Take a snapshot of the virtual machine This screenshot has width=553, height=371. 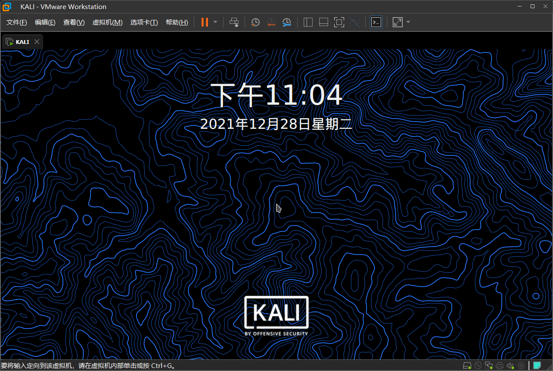pos(255,22)
